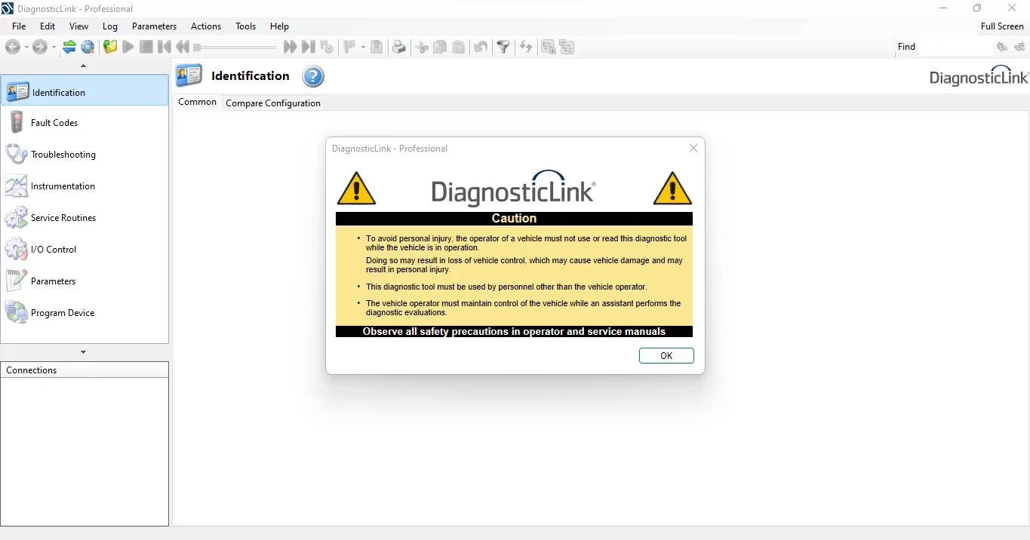Open the Fault Codes panel
Image resolution: width=1030 pixels, height=540 pixels.
click(x=54, y=123)
